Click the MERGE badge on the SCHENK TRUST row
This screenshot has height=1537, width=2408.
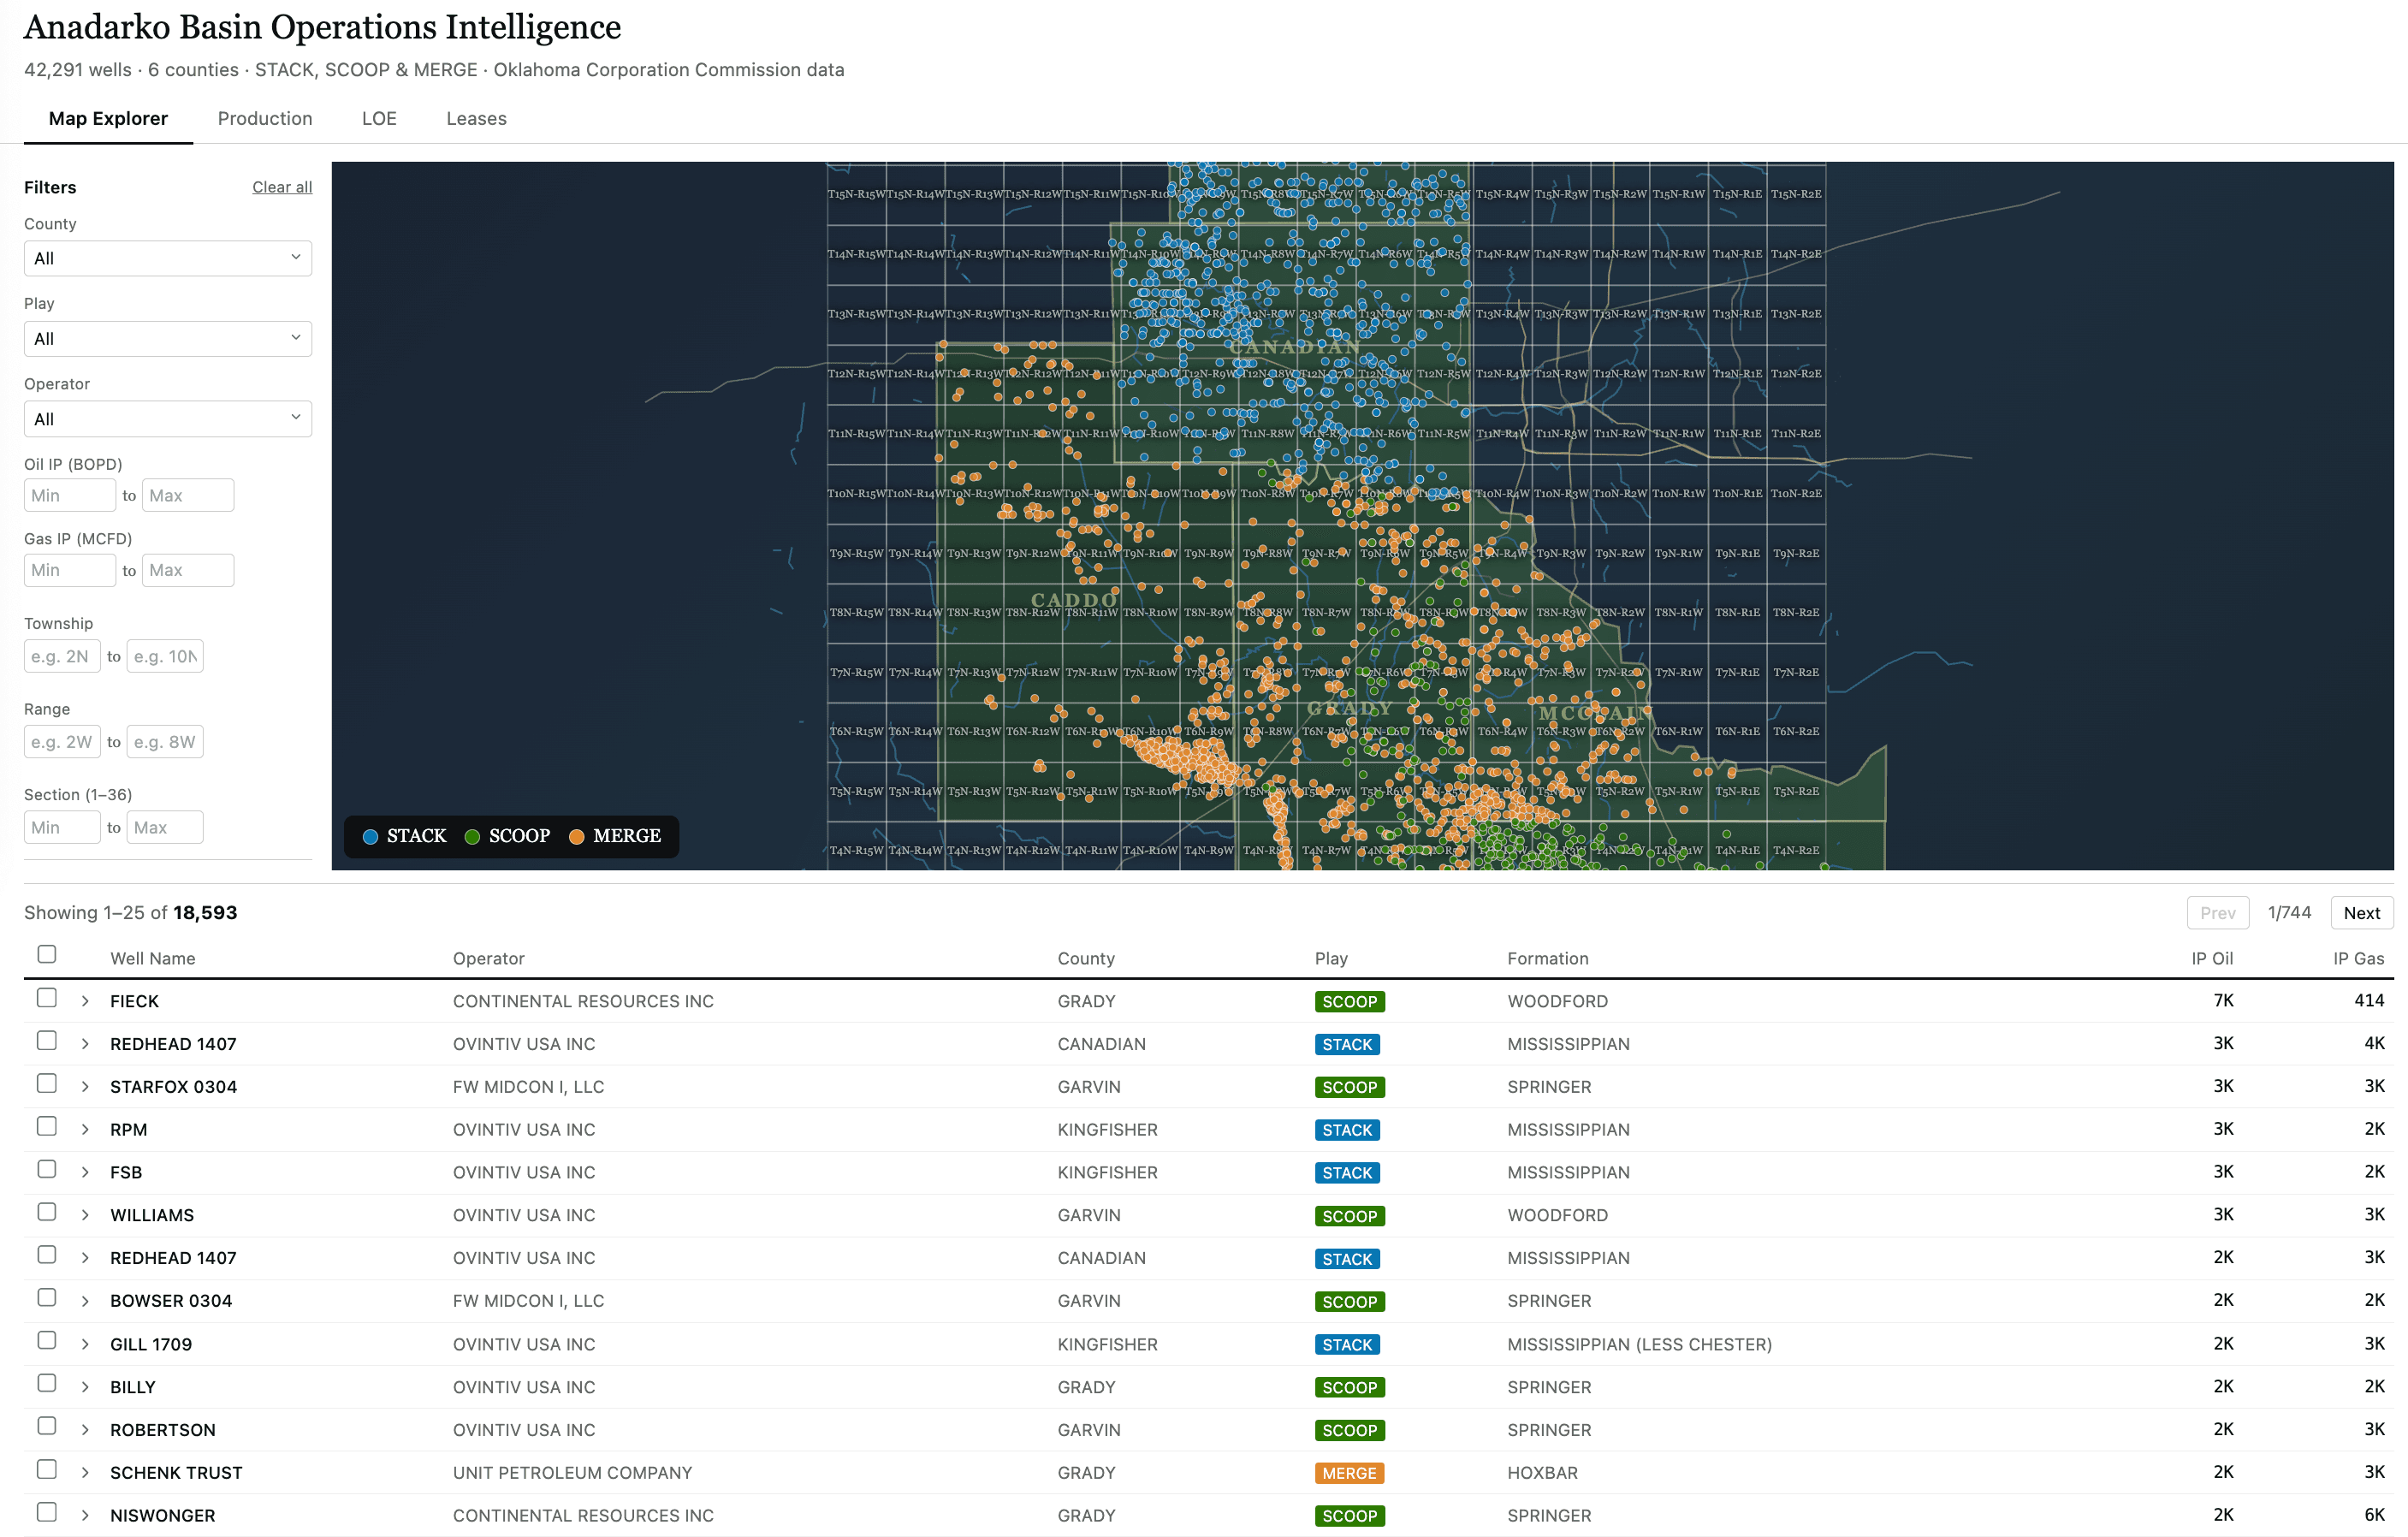pyautogui.click(x=1349, y=1472)
